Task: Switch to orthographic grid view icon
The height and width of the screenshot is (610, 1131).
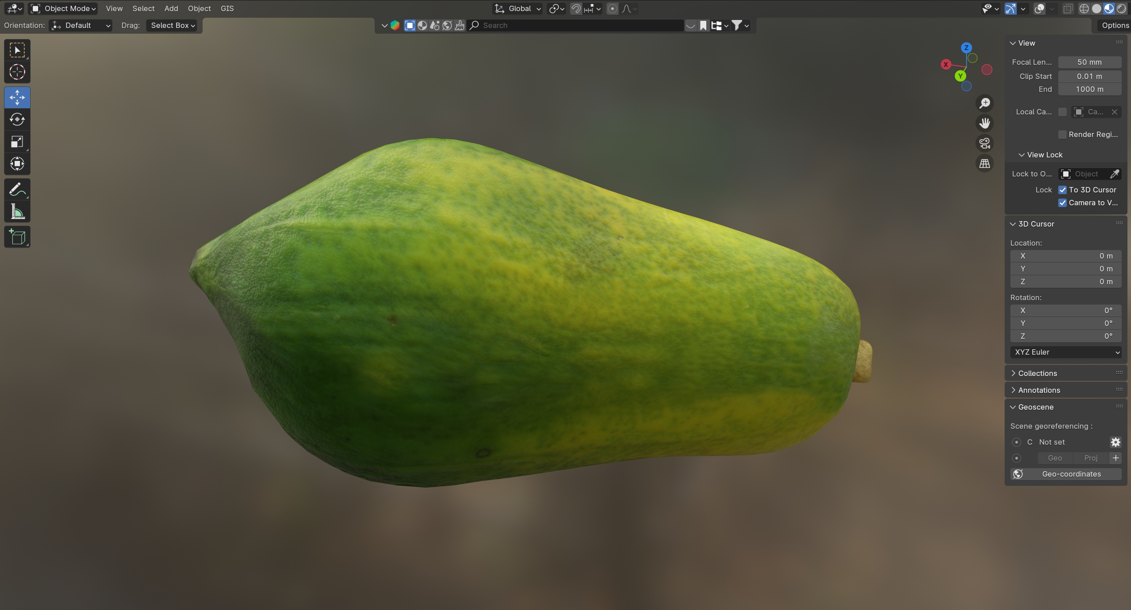Action: coord(985,164)
